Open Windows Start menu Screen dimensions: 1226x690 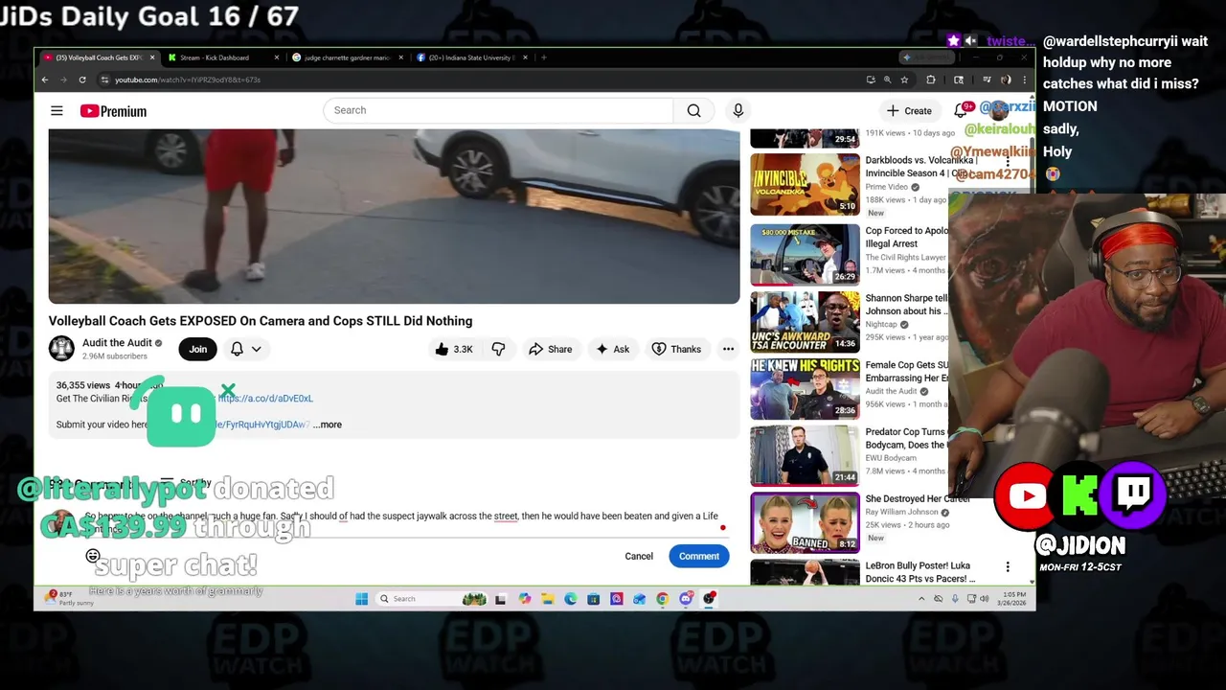361,599
